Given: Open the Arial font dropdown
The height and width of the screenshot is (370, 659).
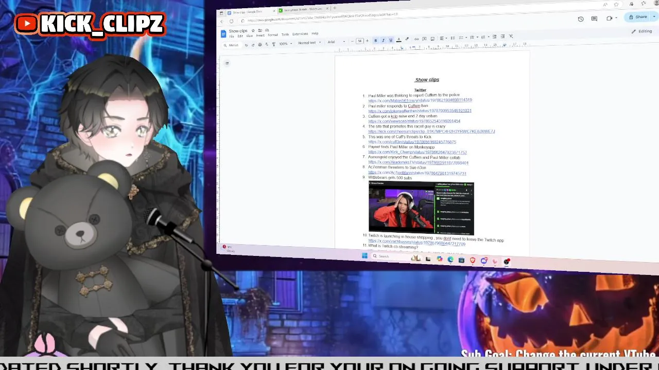Looking at the screenshot, I should click(x=336, y=42).
